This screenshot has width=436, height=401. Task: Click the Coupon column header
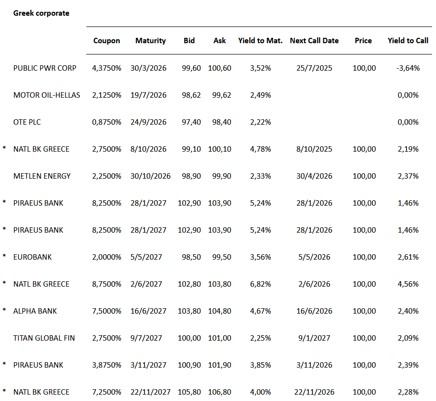[x=106, y=41]
